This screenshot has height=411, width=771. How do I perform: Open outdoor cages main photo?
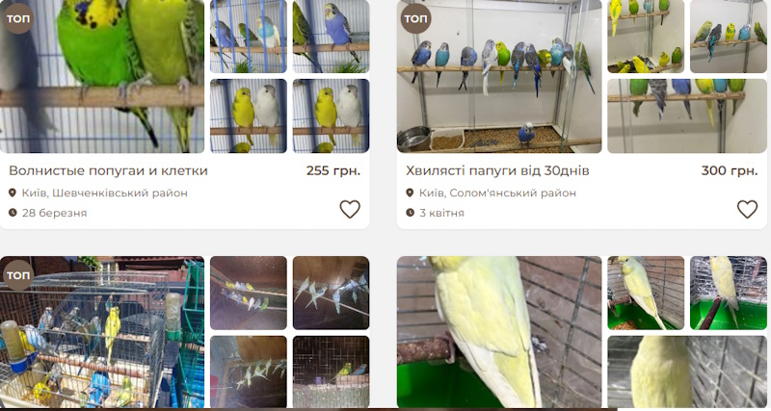[x=102, y=332]
